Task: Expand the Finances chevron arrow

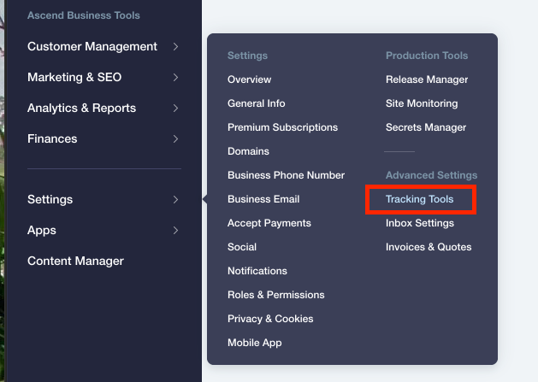Action: [175, 139]
